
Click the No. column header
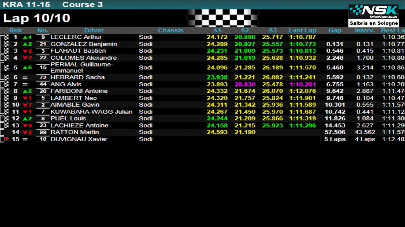click(x=43, y=31)
